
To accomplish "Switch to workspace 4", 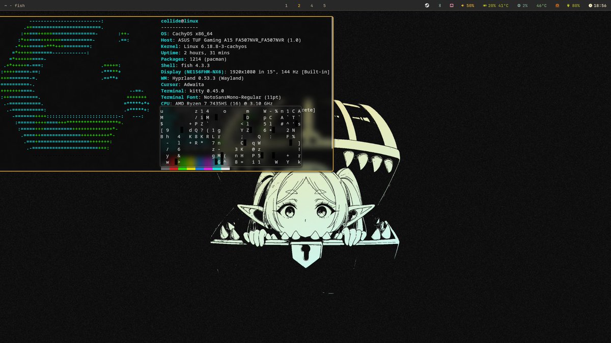I will click(x=312, y=5).
